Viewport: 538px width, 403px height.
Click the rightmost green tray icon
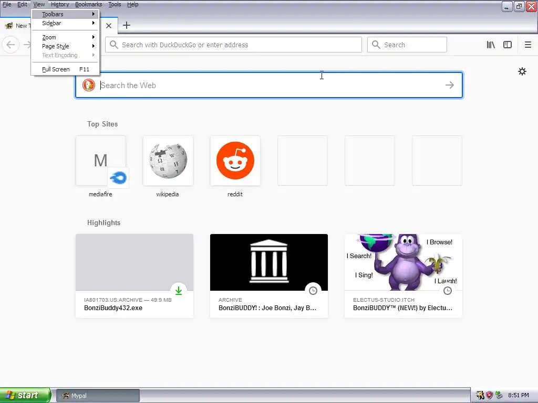click(x=499, y=395)
